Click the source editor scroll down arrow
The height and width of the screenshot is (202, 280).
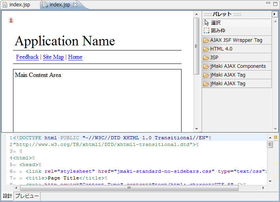[270, 181]
